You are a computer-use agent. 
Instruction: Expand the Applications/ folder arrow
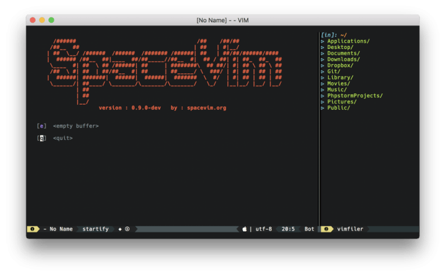(323, 41)
